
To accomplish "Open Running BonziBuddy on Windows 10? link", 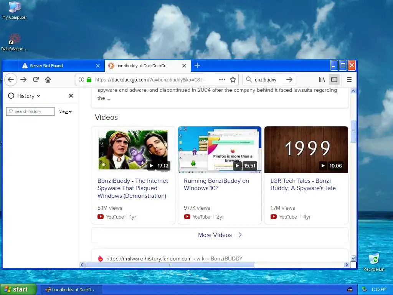I will click(x=216, y=184).
